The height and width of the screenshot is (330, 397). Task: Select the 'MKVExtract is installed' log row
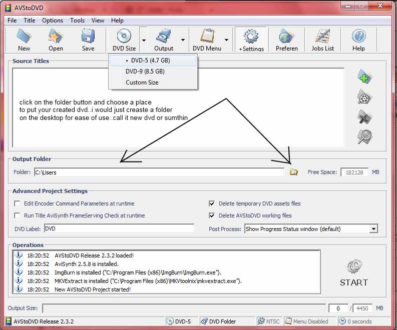click(x=167, y=281)
